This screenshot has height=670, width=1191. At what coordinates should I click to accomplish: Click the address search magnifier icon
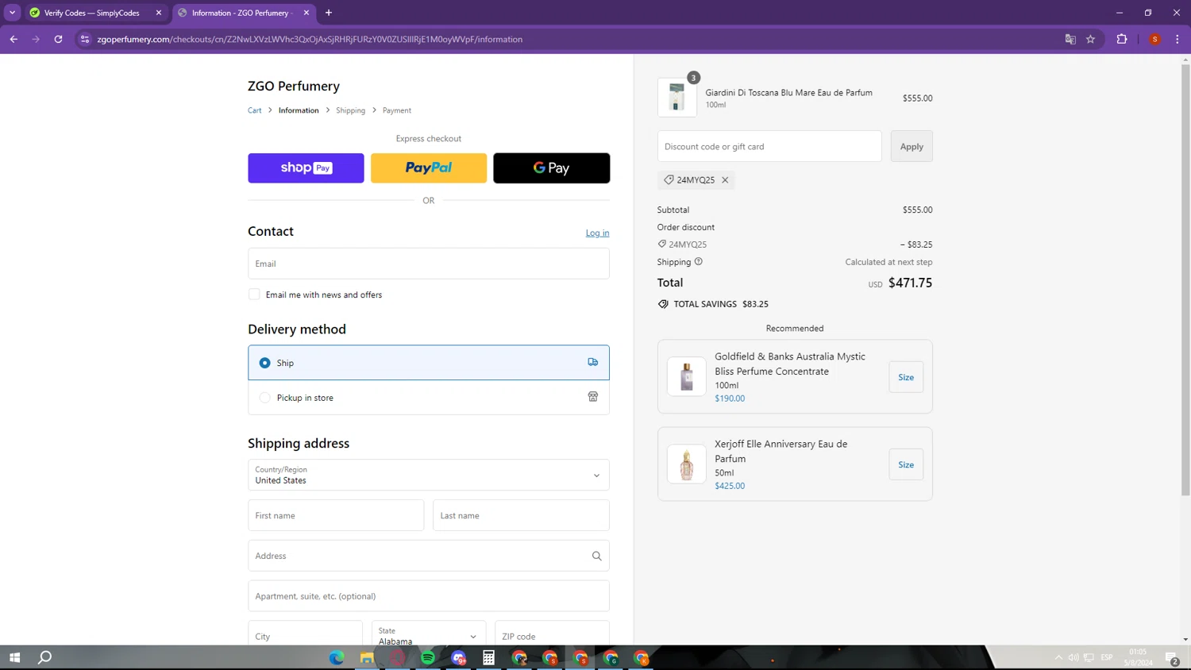point(597,556)
